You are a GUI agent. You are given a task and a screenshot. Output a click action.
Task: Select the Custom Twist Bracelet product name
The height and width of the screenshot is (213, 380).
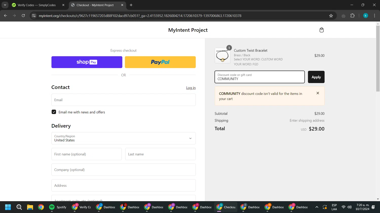[x=251, y=50]
